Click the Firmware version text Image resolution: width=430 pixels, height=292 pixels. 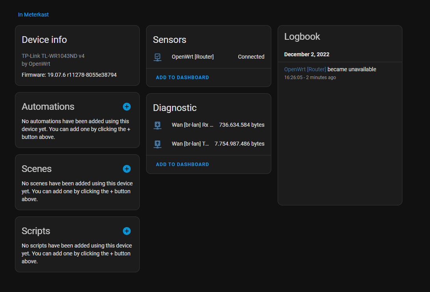click(69, 75)
